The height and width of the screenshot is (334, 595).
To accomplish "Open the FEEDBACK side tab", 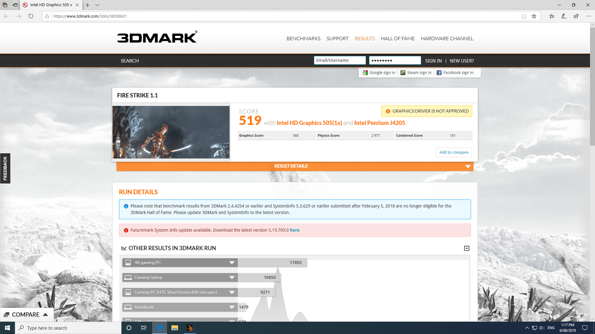I will pos(5,169).
